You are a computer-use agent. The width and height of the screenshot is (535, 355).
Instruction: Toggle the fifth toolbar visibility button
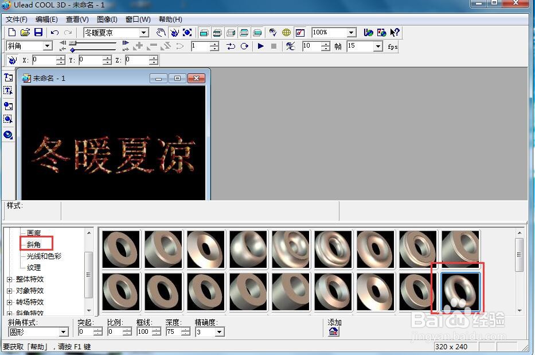(x=257, y=33)
